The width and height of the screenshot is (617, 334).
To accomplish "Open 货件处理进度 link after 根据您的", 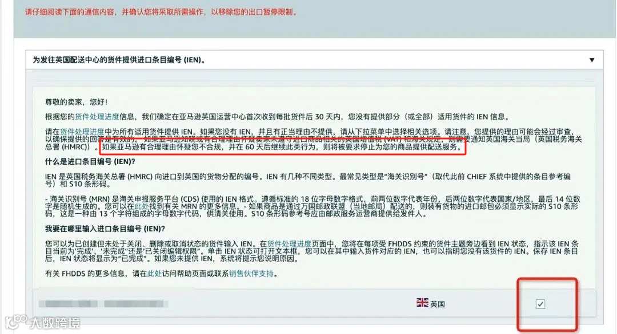I will click(97, 117).
